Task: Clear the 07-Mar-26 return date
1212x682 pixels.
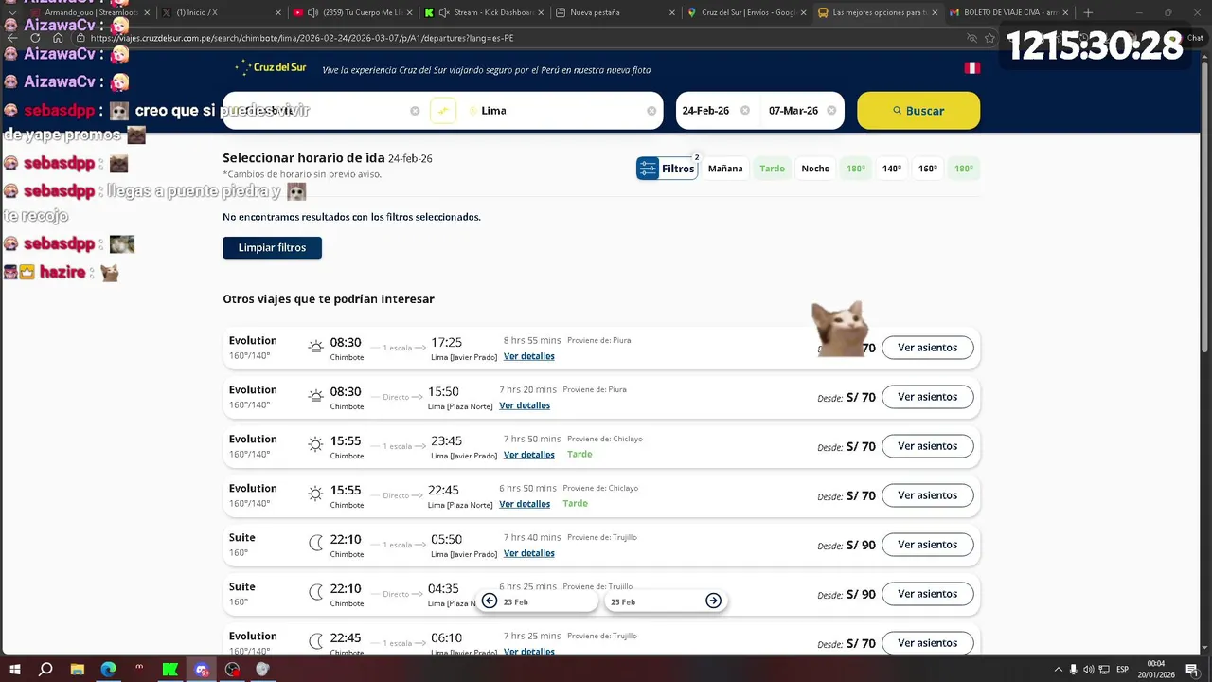Action: point(831,111)
